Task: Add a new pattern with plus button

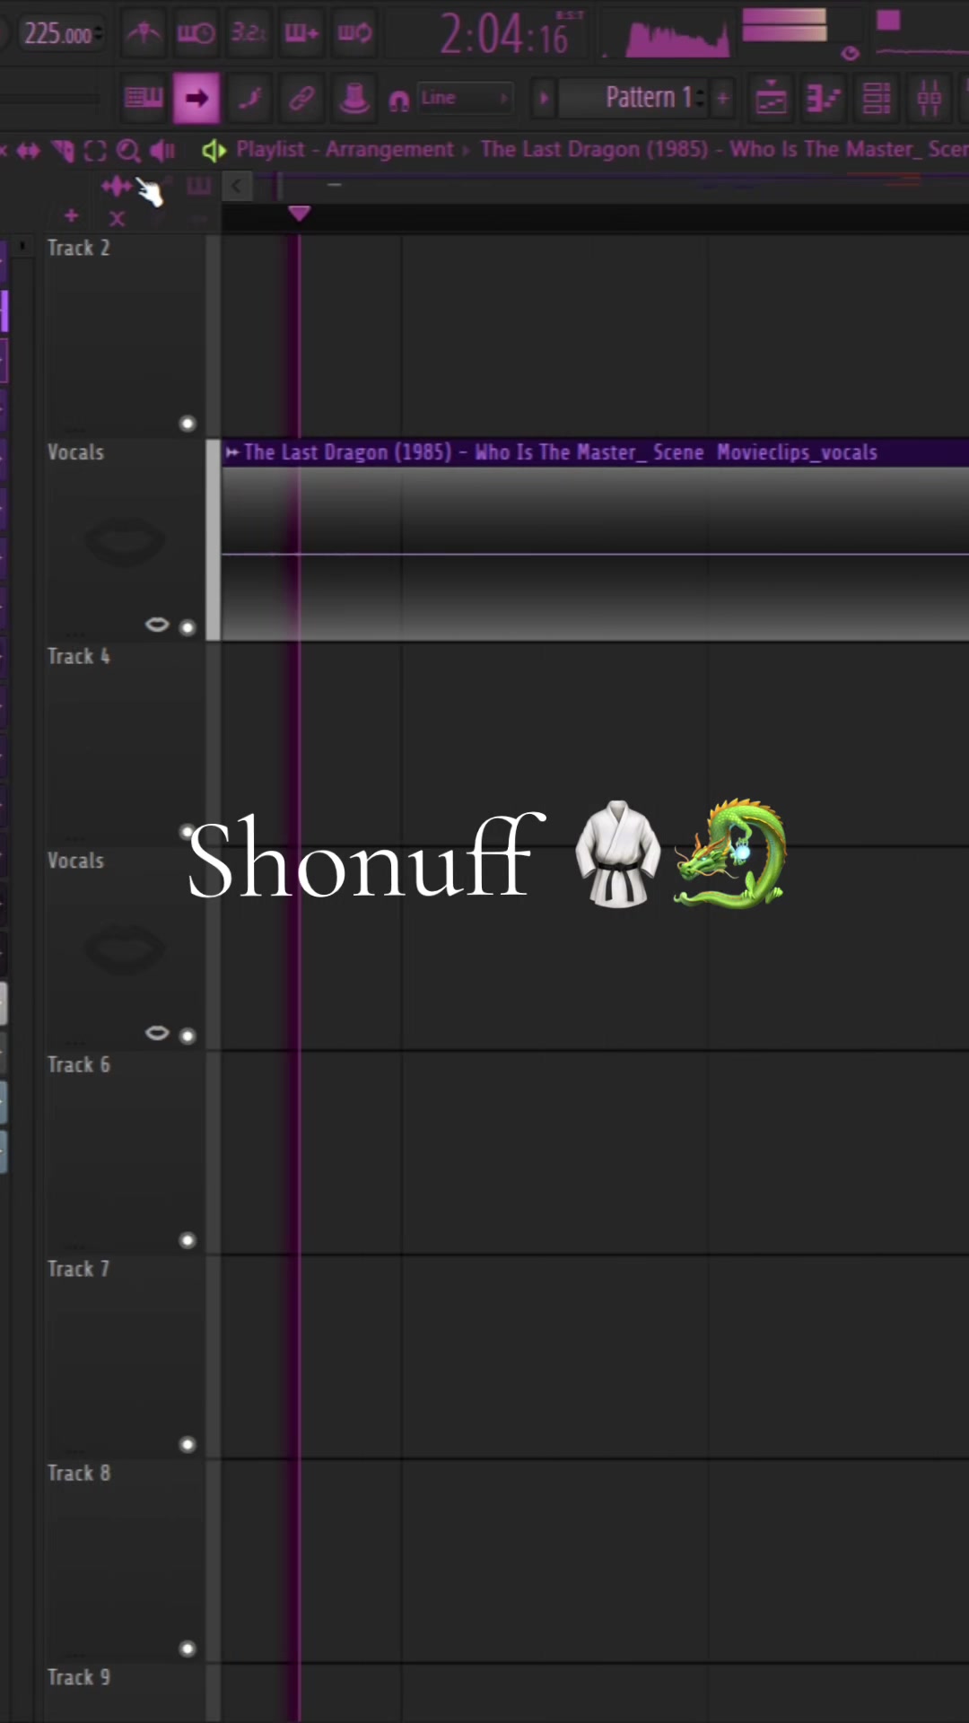Action: pos(722,97)
